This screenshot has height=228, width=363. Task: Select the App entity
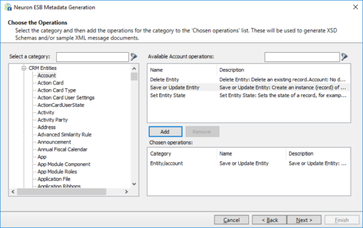coord(42,157)
